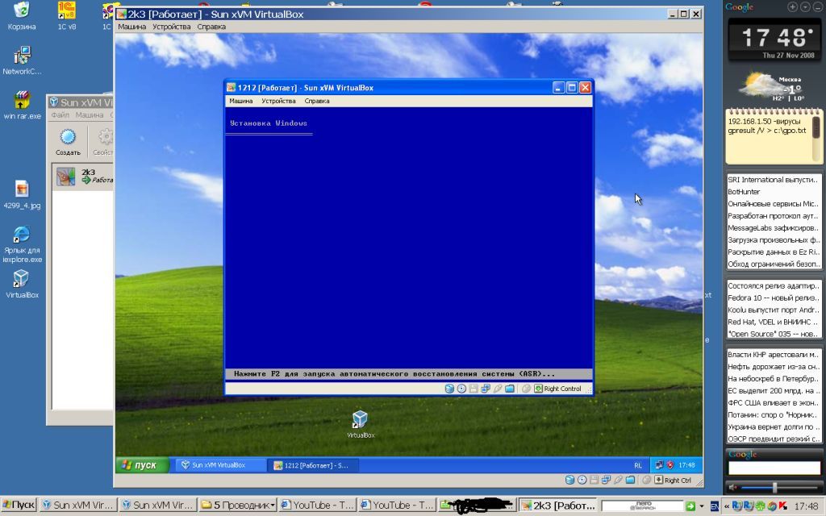Click RL language indicator in guest taskbar
This screenshot has height=516, width=826.
click(x=638, y=465)
